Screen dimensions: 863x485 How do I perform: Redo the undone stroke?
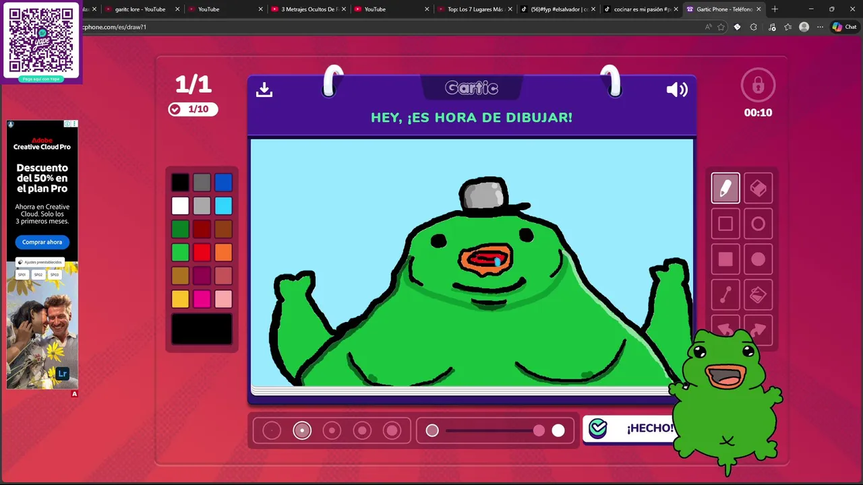pyautogui.click(x=758, y=328)
